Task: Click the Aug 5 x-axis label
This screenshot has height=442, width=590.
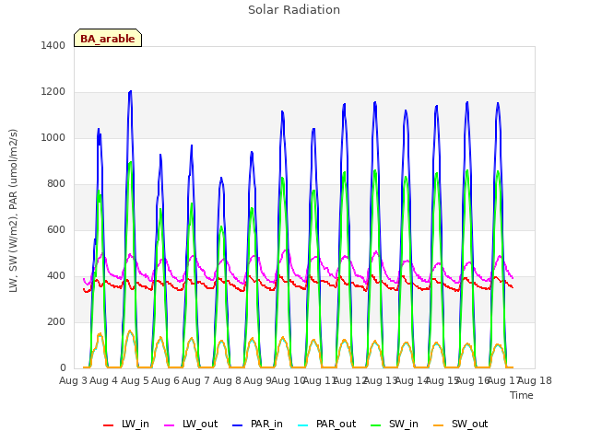Action: [x=135, y=380]
